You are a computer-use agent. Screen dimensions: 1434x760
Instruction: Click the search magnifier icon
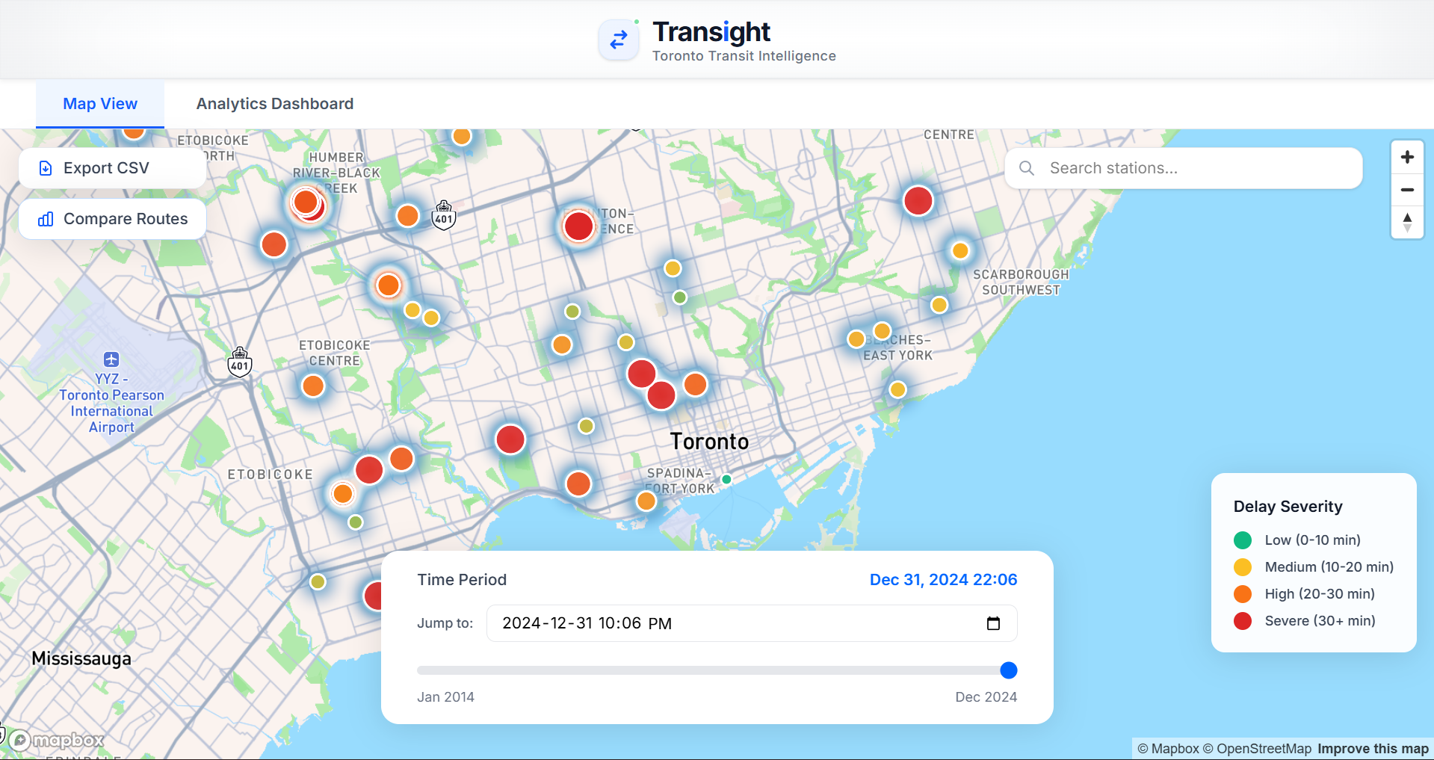point(1027,168)
